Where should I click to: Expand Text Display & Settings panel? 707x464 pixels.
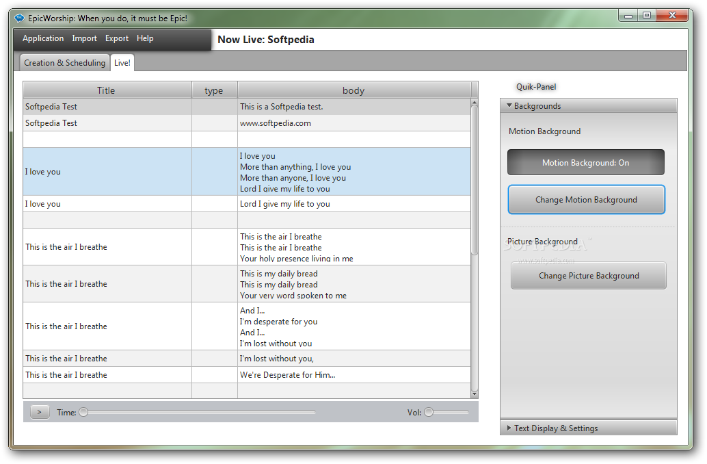(589, 428)
